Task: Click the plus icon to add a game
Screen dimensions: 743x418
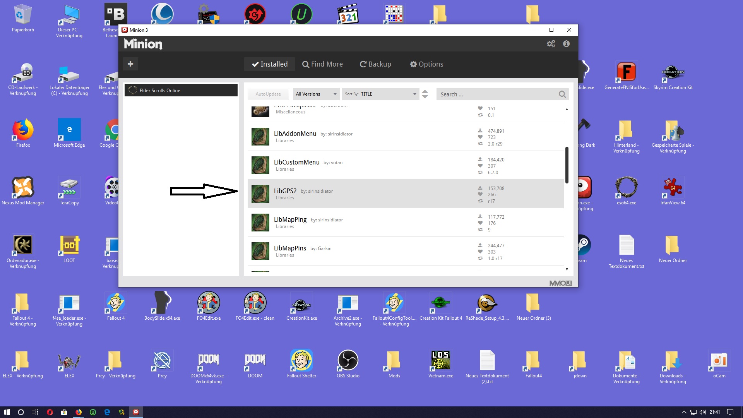Action: [x=130, y=64]
